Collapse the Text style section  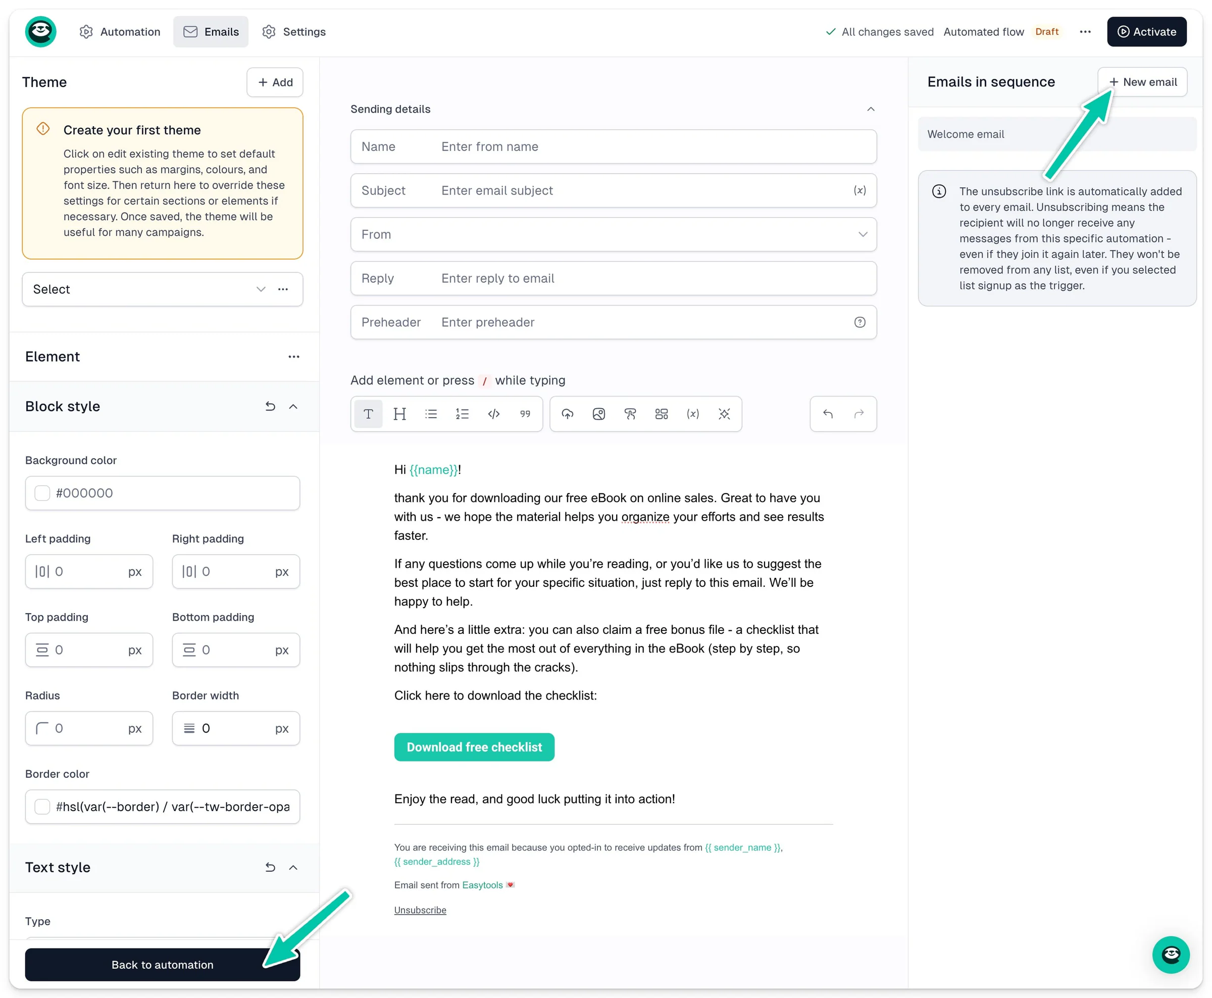coord(293,868)
